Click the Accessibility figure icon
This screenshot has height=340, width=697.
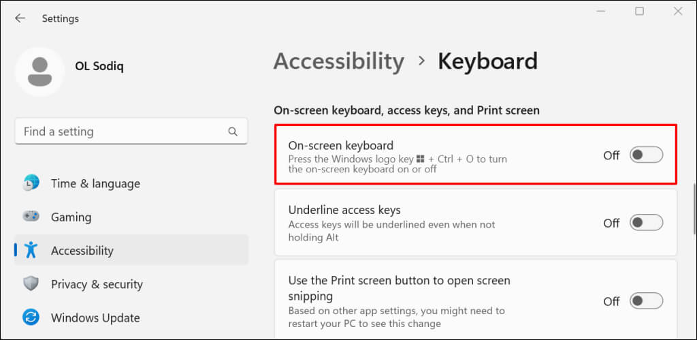31,250
